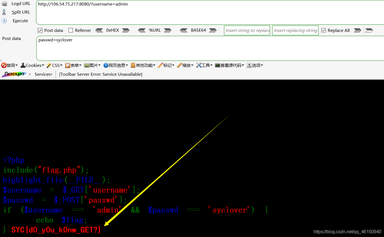Toggle the Replace All checkbox
This screenshot has height=237, width=384.
[324, 30]
